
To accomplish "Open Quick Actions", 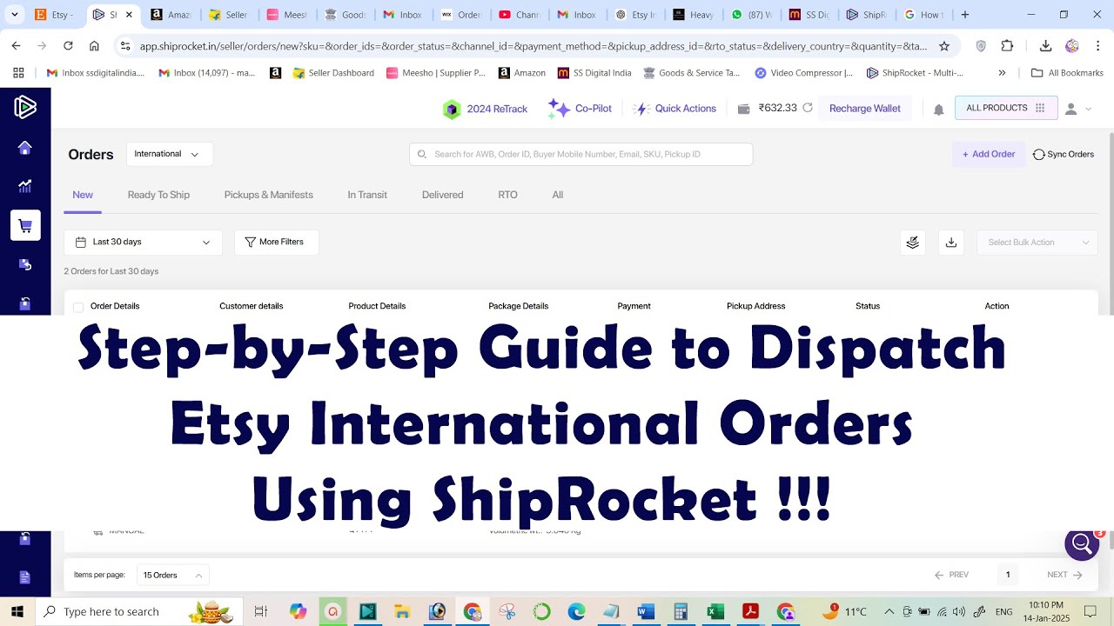I will [674, 109].
